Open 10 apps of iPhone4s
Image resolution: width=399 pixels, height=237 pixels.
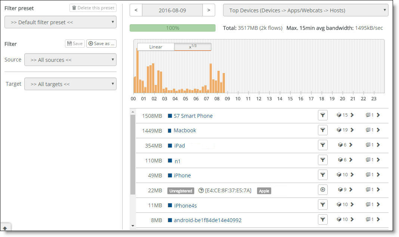click(x=345, y=205)
